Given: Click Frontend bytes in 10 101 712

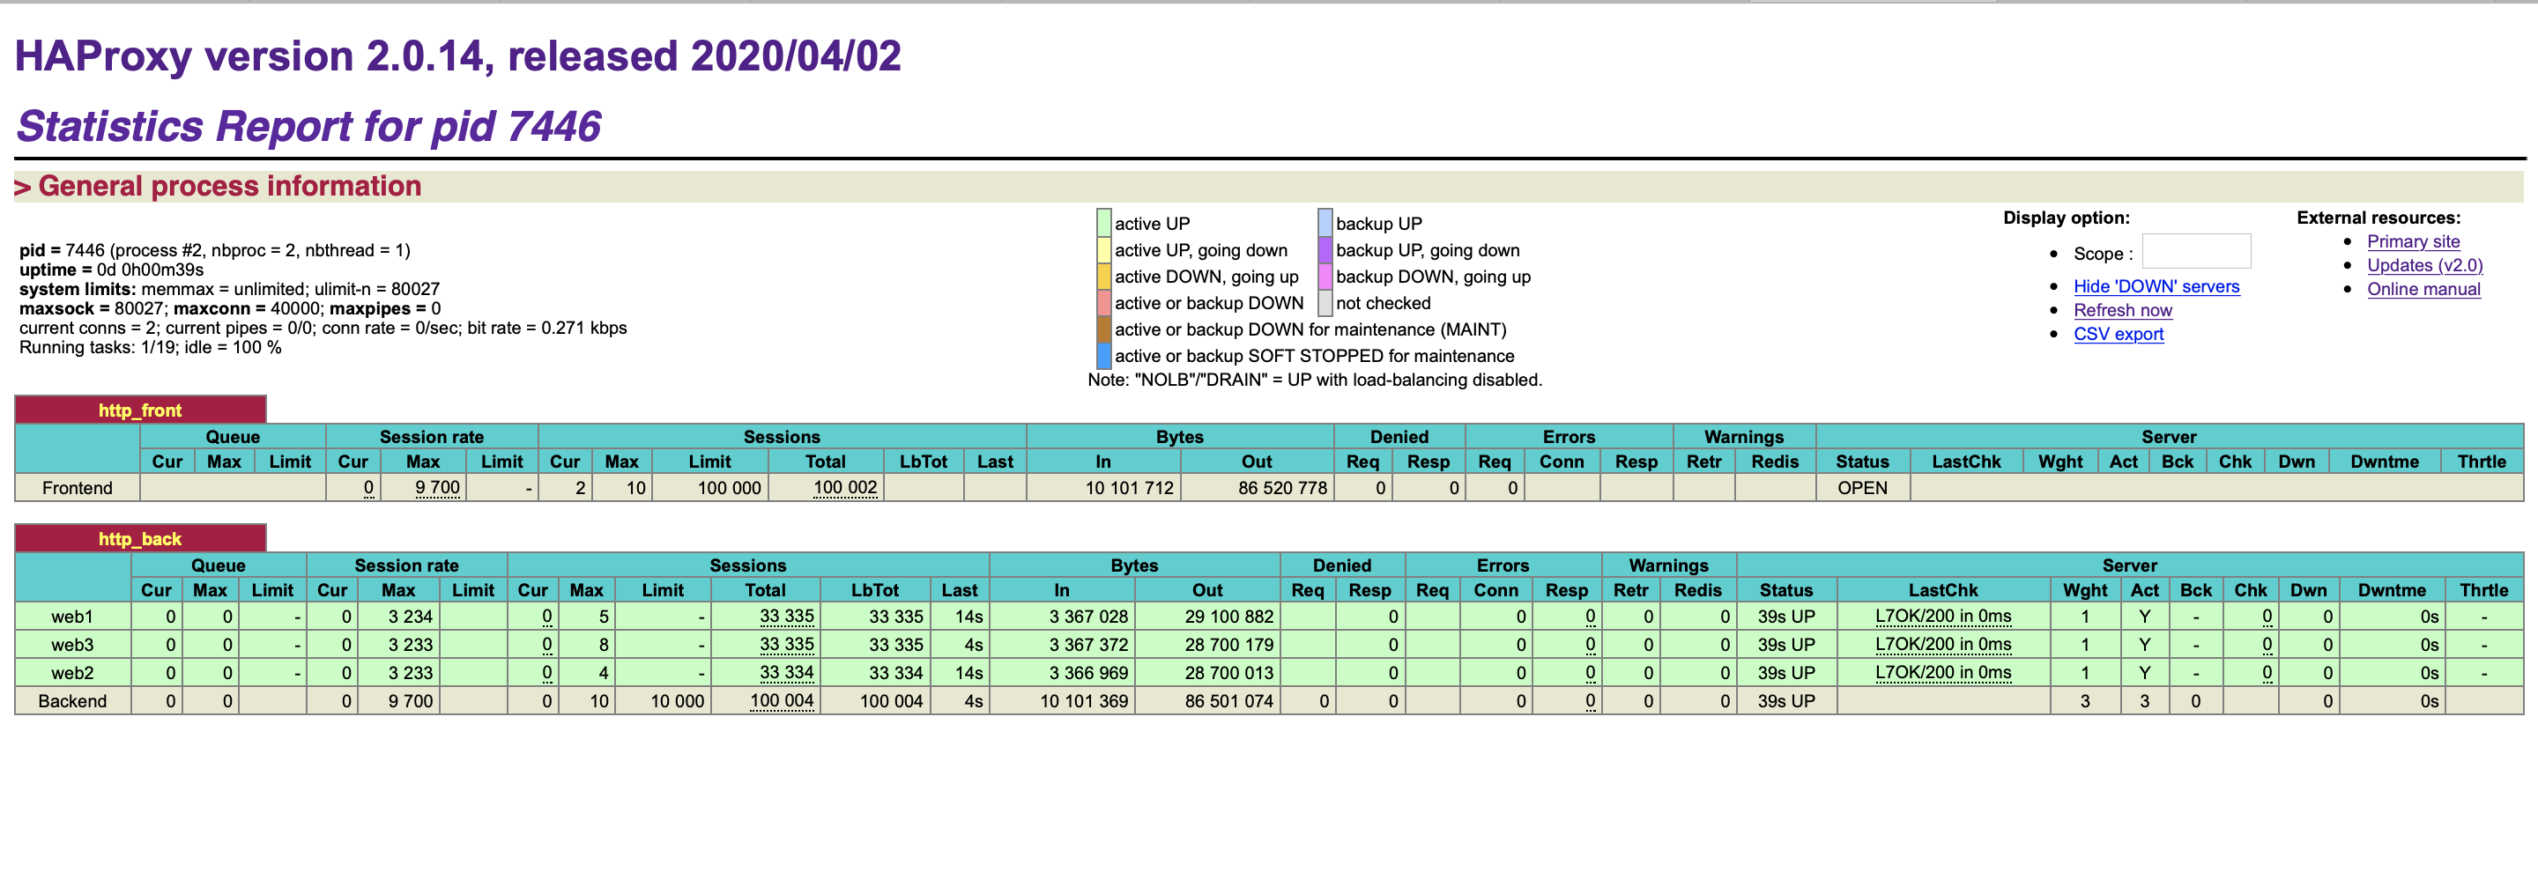Looking at the screenshot, I should [1129, 487].
